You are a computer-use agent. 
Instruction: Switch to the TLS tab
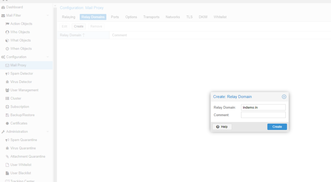click(x=189, y=17)
